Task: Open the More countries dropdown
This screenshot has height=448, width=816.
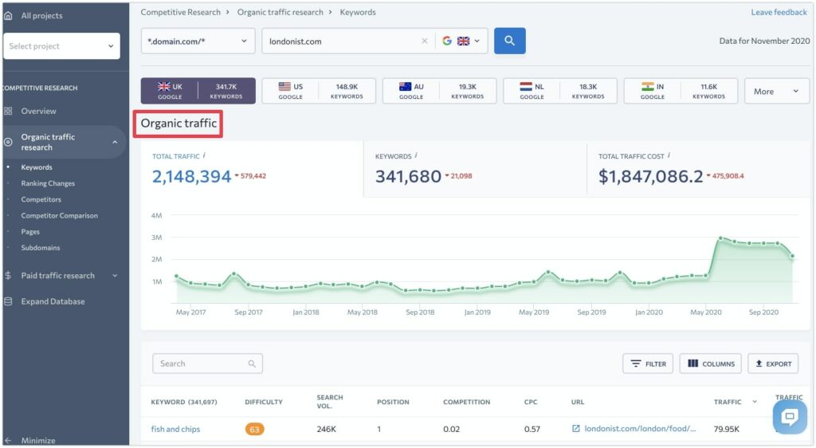Action: coord(776,91)
